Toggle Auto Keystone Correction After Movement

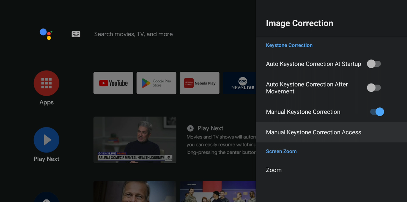click(x=374, y=88)
